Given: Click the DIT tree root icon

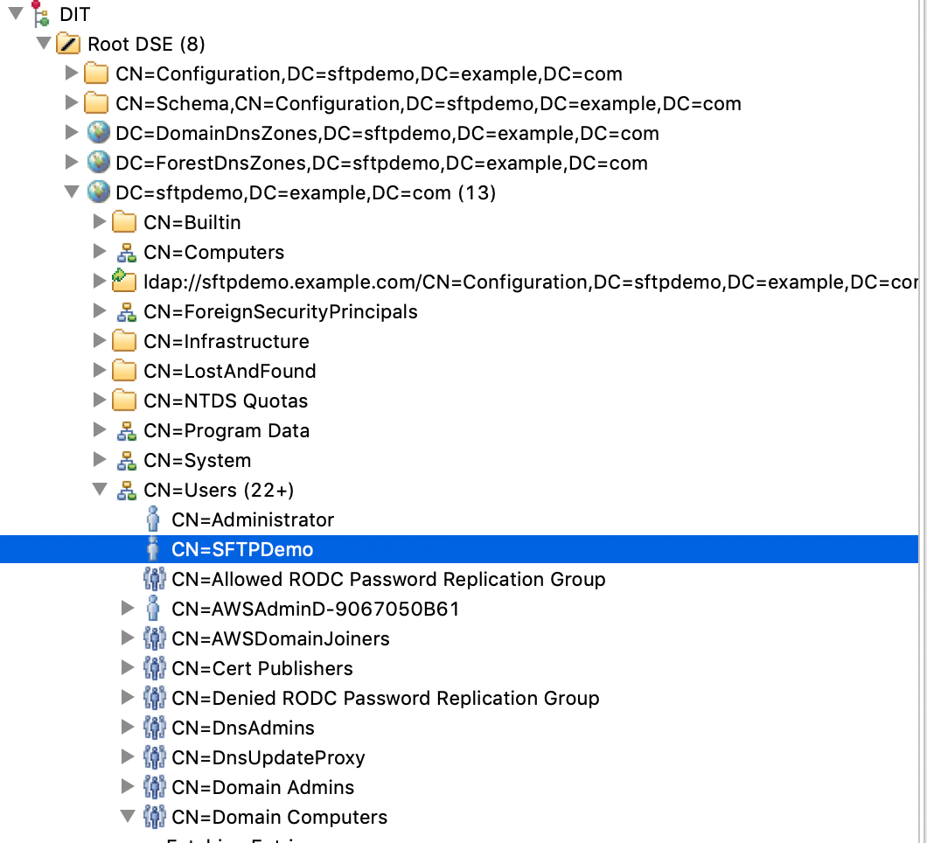Looking at the screenshot, I should tap(40, 14).
